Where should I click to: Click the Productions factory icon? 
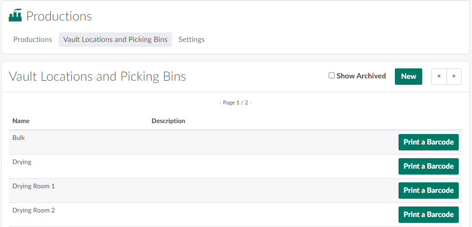pyautogui.click(x=15, y=15)
